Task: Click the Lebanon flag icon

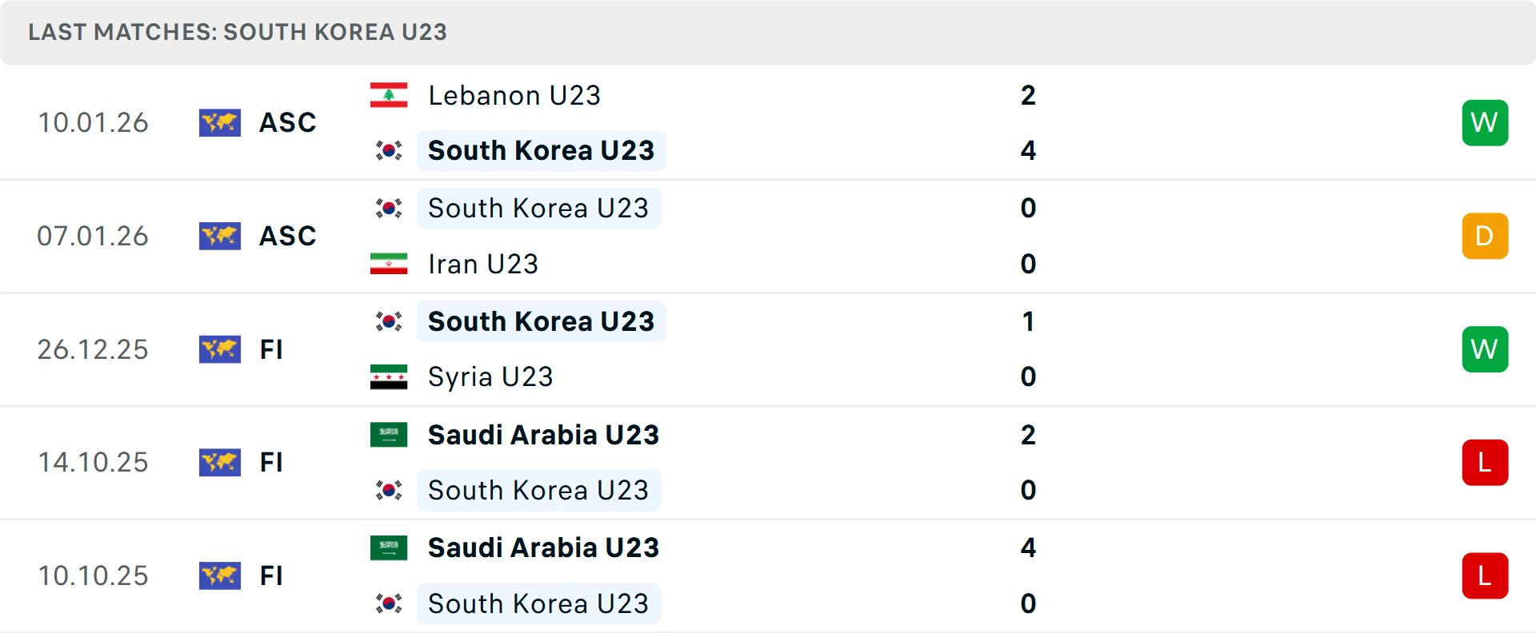Action: click(389, 95)
